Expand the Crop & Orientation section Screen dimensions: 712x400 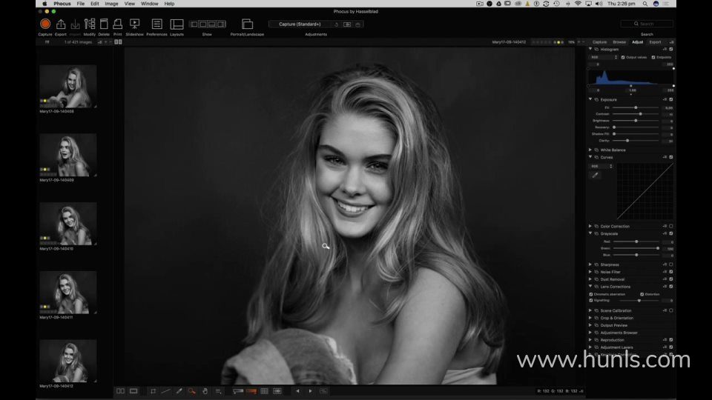pos(590,318)
